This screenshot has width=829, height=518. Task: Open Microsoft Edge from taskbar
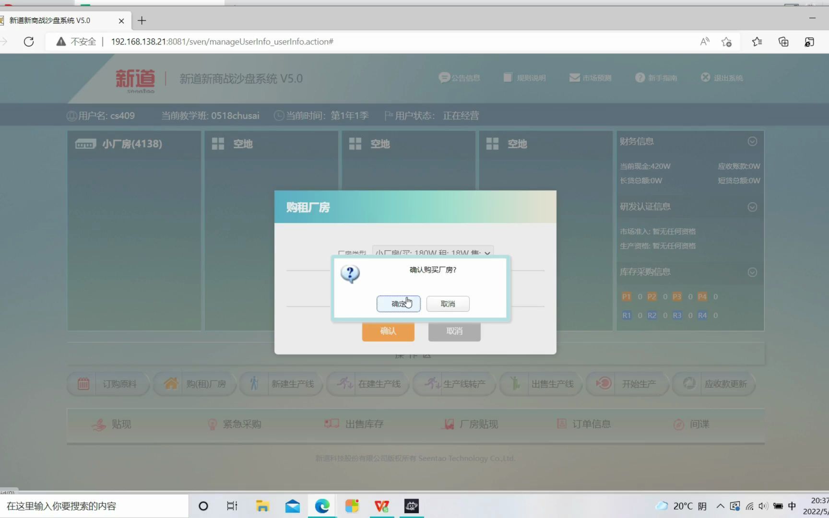pos(322,506)
